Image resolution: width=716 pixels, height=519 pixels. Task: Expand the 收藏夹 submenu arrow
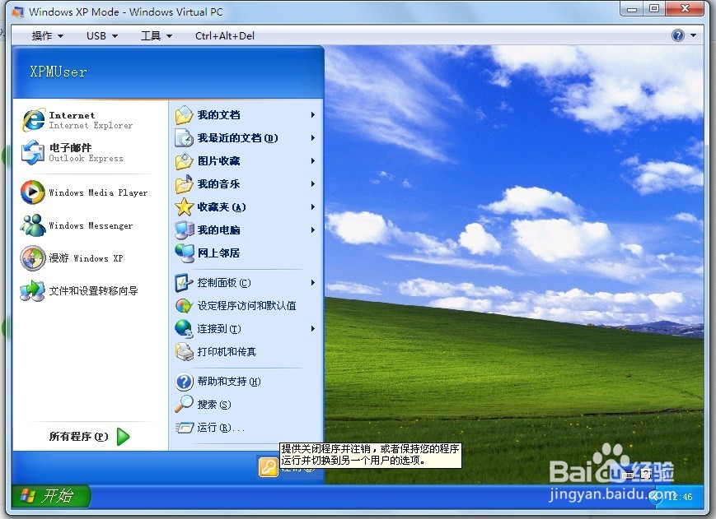pos(313,207)
